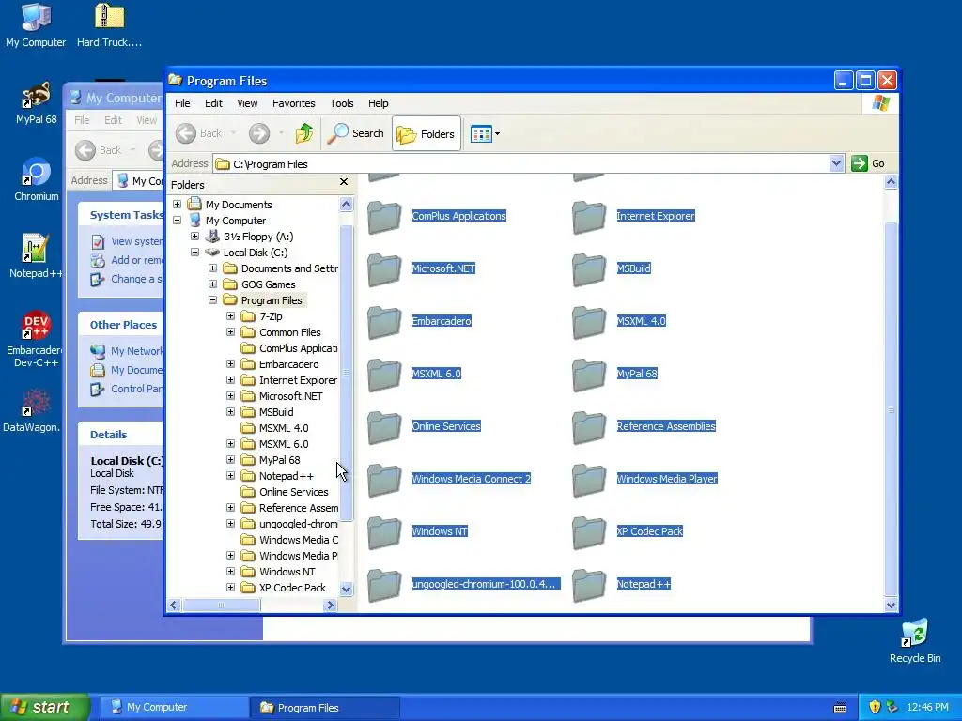
Task: Expand Common Files tree node
Action: pyautogui.click(x=231, y=331)
